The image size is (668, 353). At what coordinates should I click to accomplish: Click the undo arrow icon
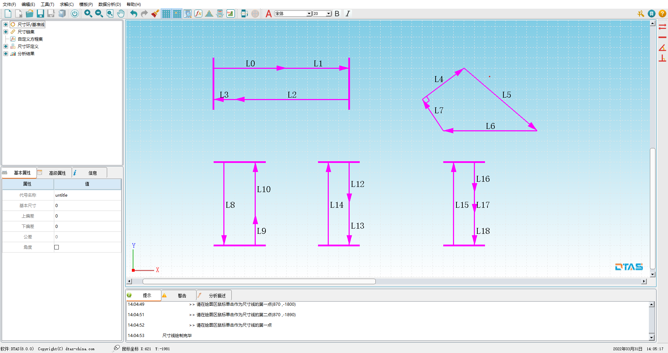134,14
